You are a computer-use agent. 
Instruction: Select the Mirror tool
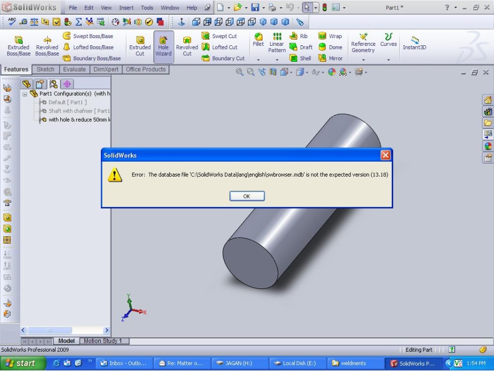click(x=330, y=58)
